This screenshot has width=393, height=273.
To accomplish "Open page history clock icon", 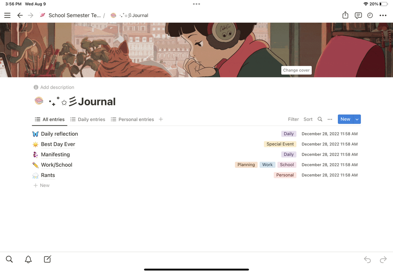I will coord(370,16).
